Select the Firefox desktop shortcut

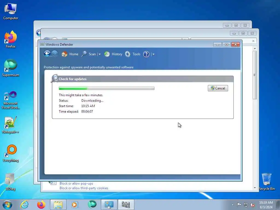click(11, 39)
